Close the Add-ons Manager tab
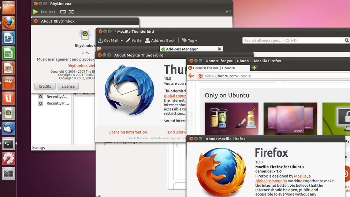 tap(219, 49)
